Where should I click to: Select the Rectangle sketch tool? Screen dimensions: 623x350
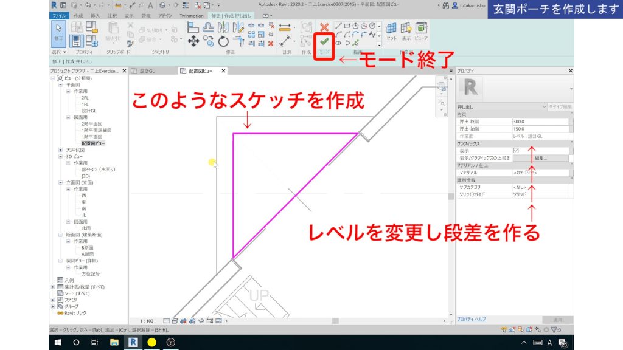pos(347,26)
